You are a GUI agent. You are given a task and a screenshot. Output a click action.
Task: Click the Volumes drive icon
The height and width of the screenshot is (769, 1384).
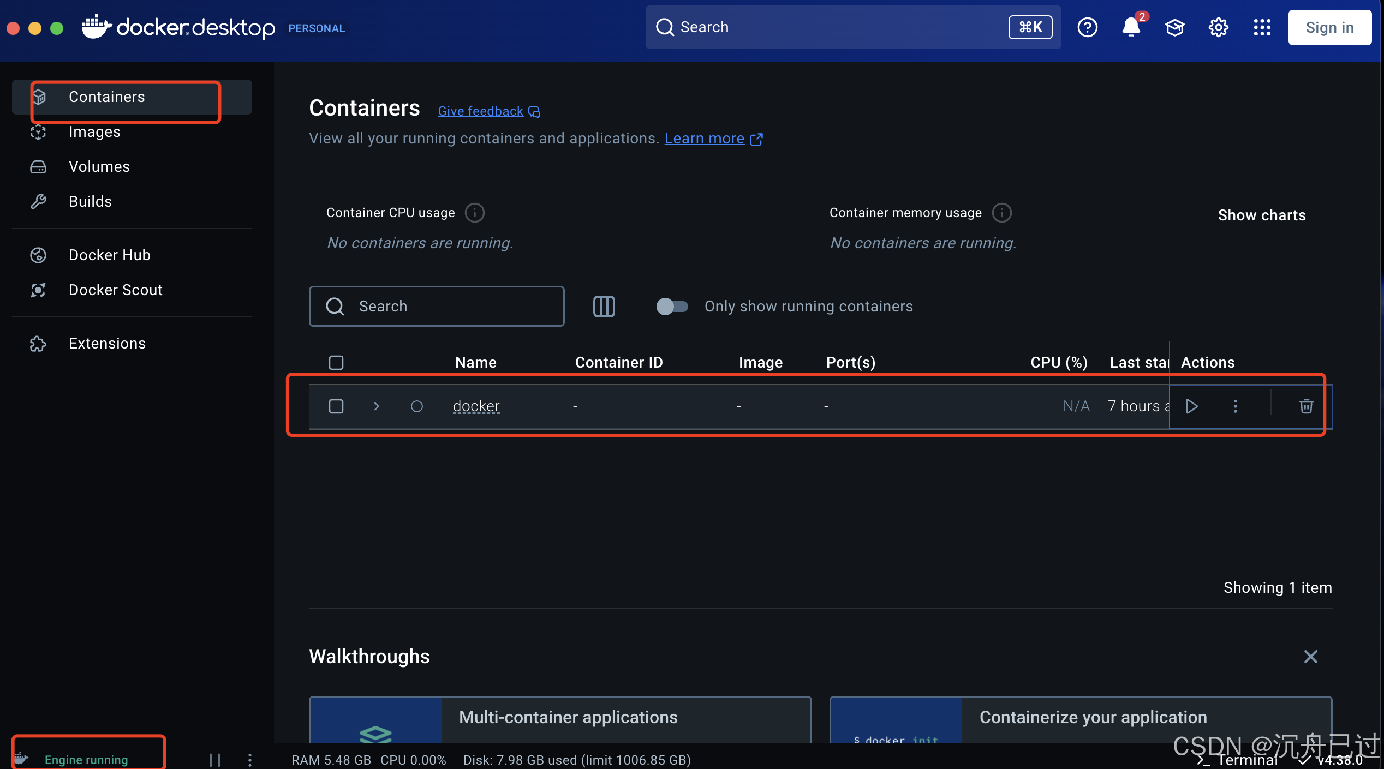click(38, 167)
